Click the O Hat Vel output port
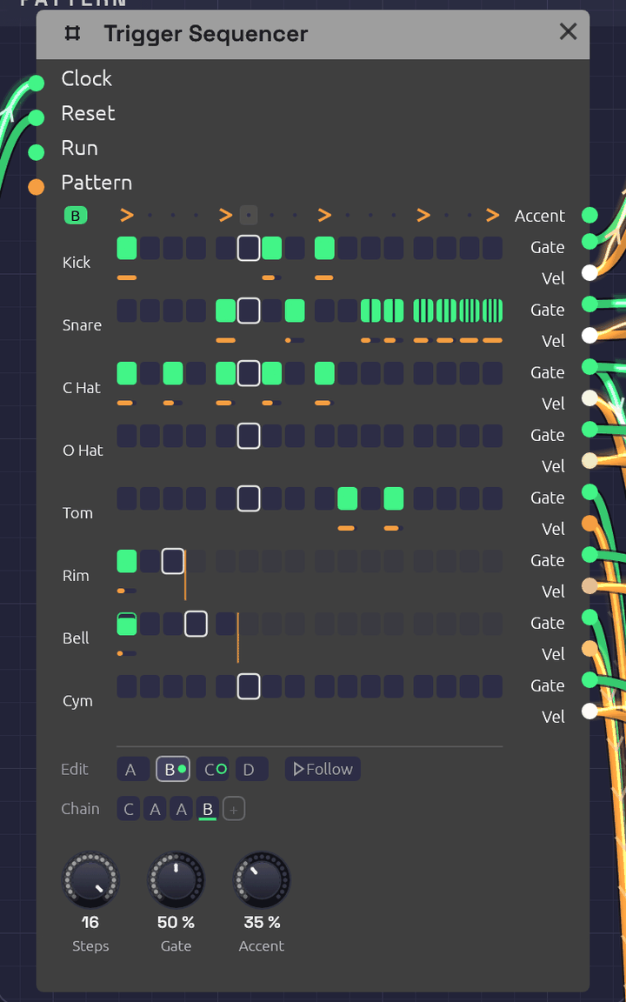Image resolution: width=626 pixels, height=1002 pixels. [x=589, y=461]
